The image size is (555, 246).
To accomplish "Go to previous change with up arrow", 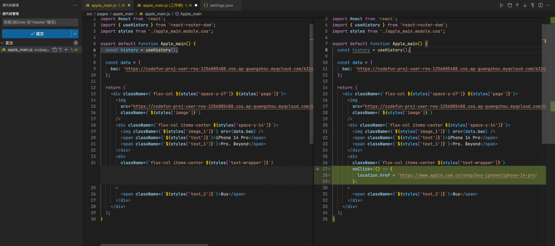I will (517, 5).
